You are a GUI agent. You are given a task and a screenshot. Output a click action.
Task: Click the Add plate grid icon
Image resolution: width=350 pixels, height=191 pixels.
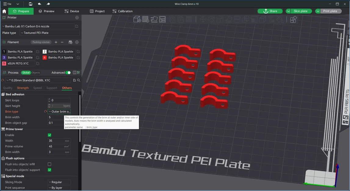coord(146,19)
